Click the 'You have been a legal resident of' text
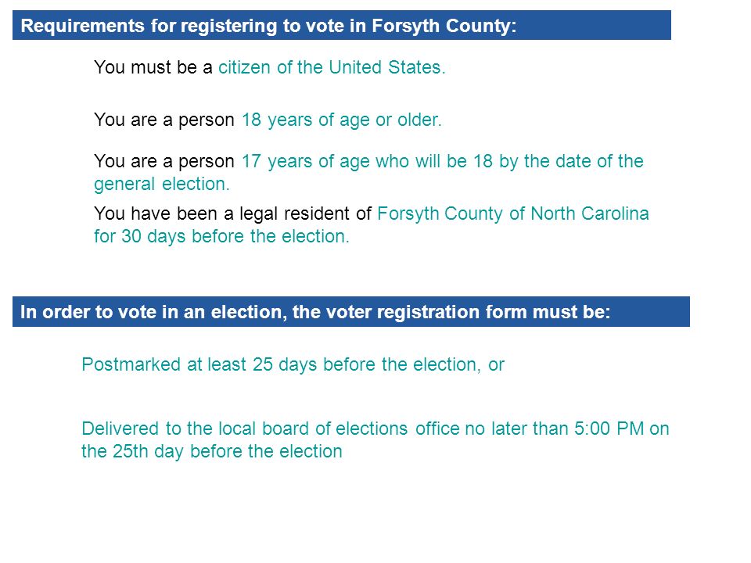 [x=232, y=214]
